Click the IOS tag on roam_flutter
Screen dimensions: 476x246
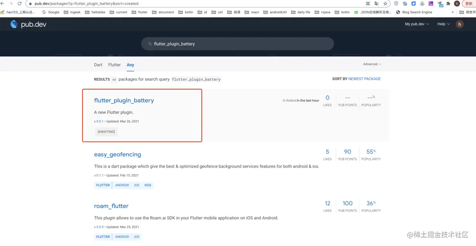pos(137,237)
